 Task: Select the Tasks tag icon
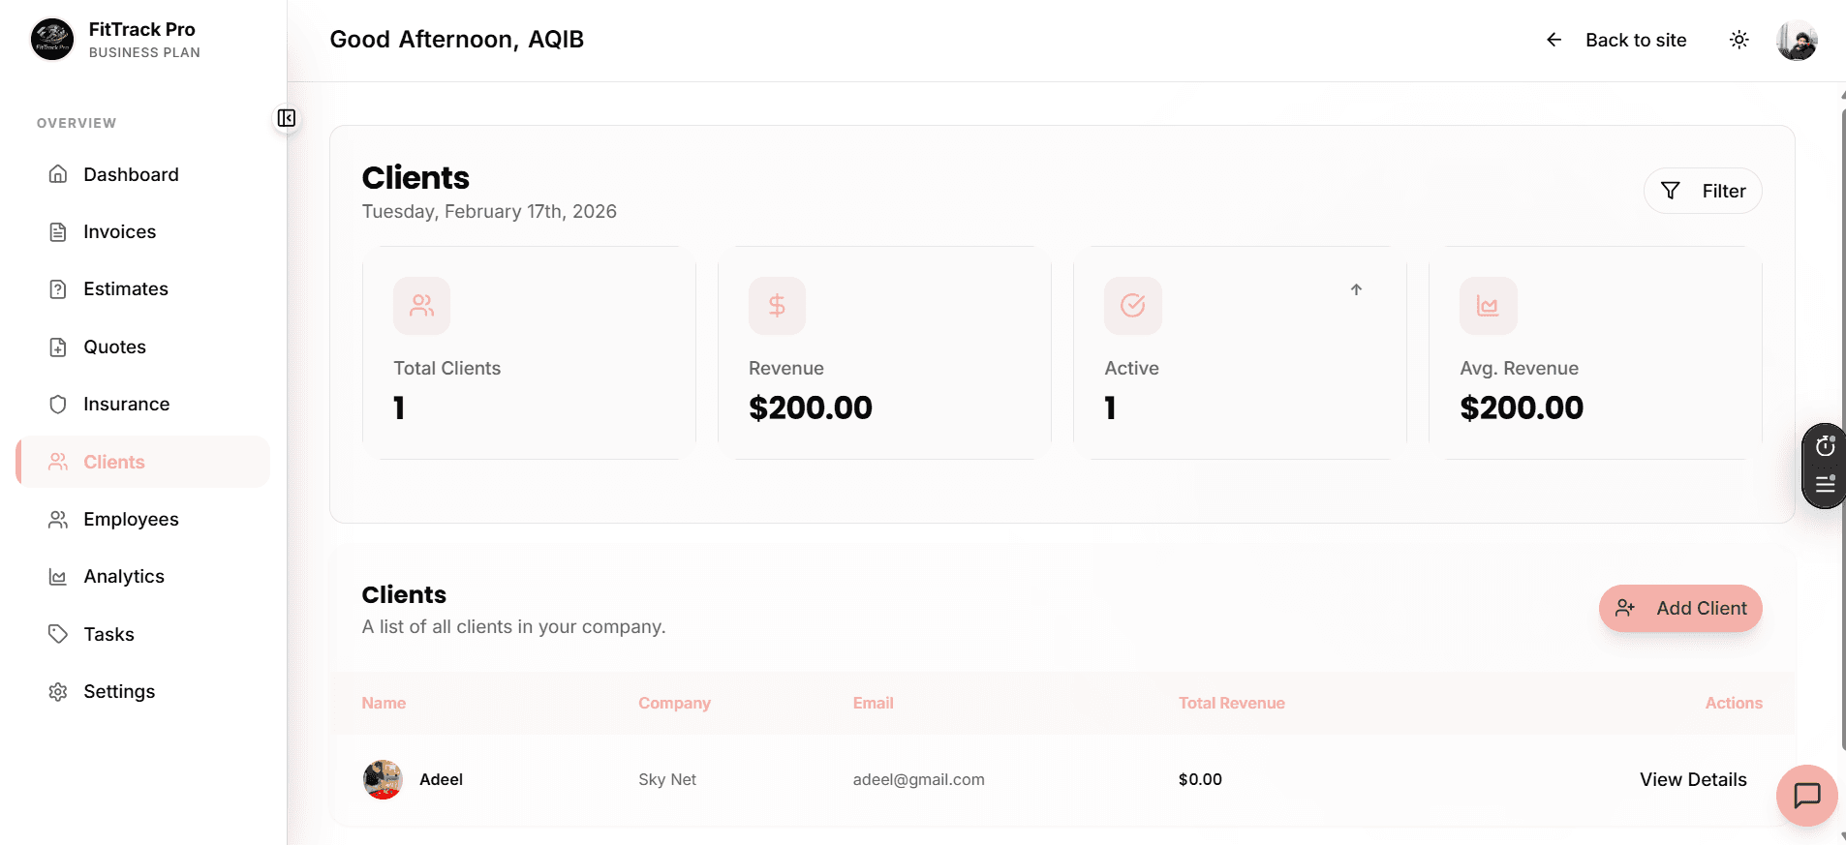click(x=58, y=634)
